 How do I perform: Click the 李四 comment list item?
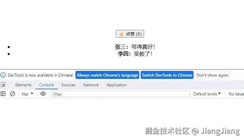(x=135, y=54)
